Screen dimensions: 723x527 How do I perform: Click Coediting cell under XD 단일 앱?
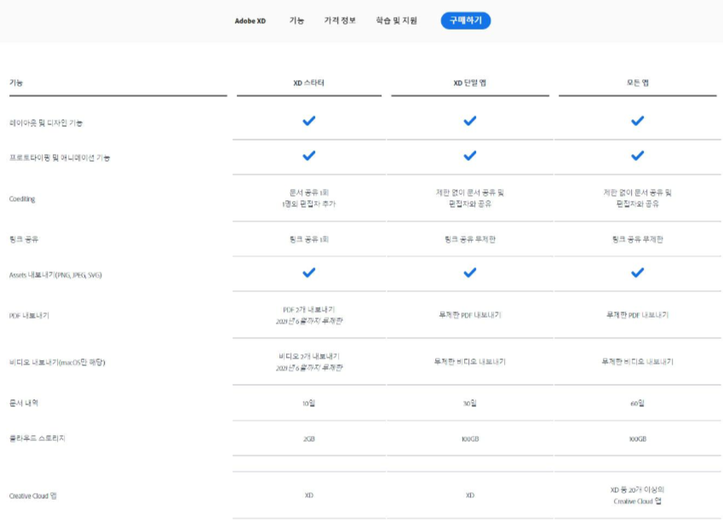[470, 198]
